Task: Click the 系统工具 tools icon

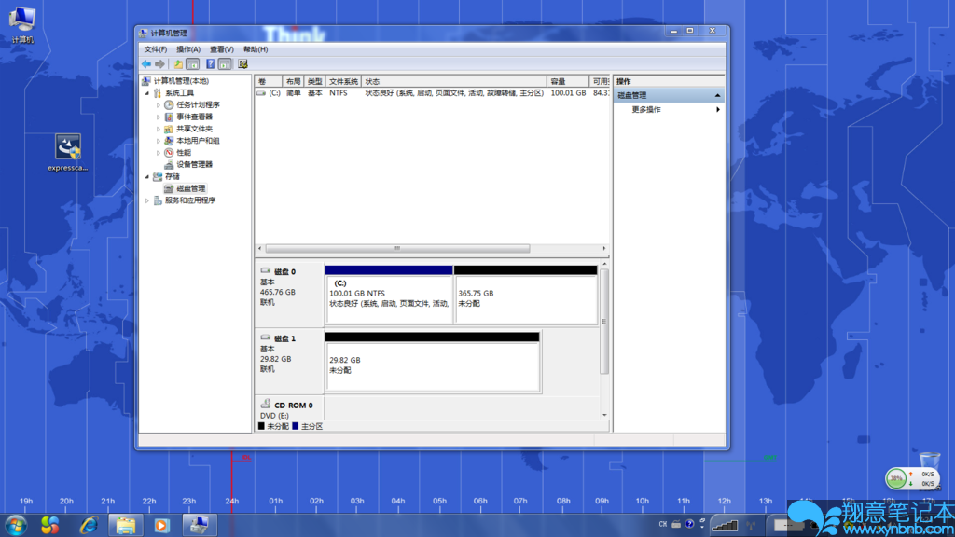Action: [x=157, y=93]
